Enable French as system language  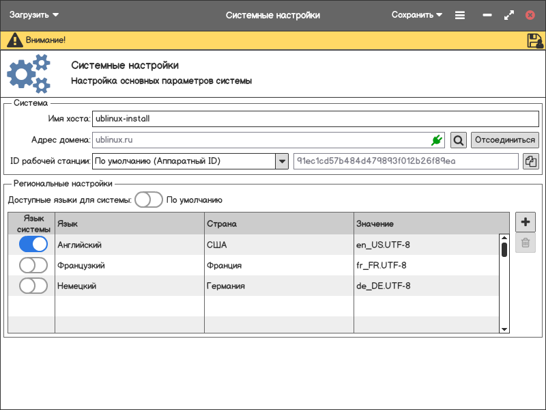tap(33, 265)
